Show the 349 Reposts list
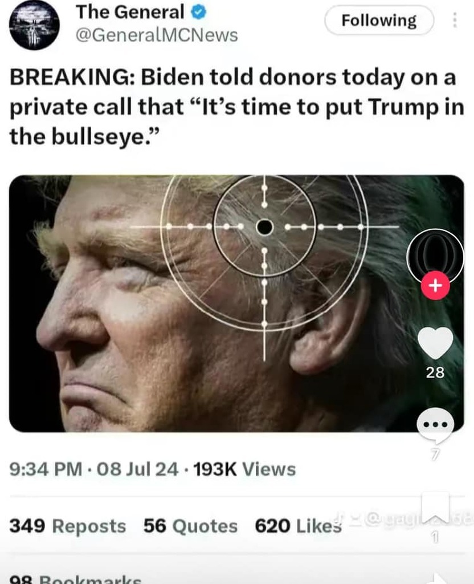Viewport: 474px width, 584px height. pyautogui.click(x=68, y=526)
